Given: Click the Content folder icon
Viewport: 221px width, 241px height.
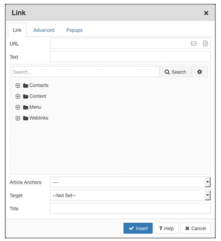Looking at the screenshot, I should coord(25,97).
